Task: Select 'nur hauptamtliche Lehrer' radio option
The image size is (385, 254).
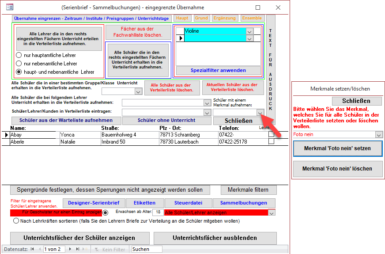Action: click(19, 55)
